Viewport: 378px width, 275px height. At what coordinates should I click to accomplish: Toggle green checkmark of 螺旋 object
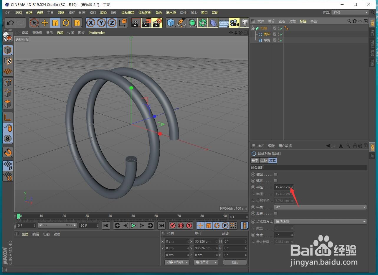(281, 40)
